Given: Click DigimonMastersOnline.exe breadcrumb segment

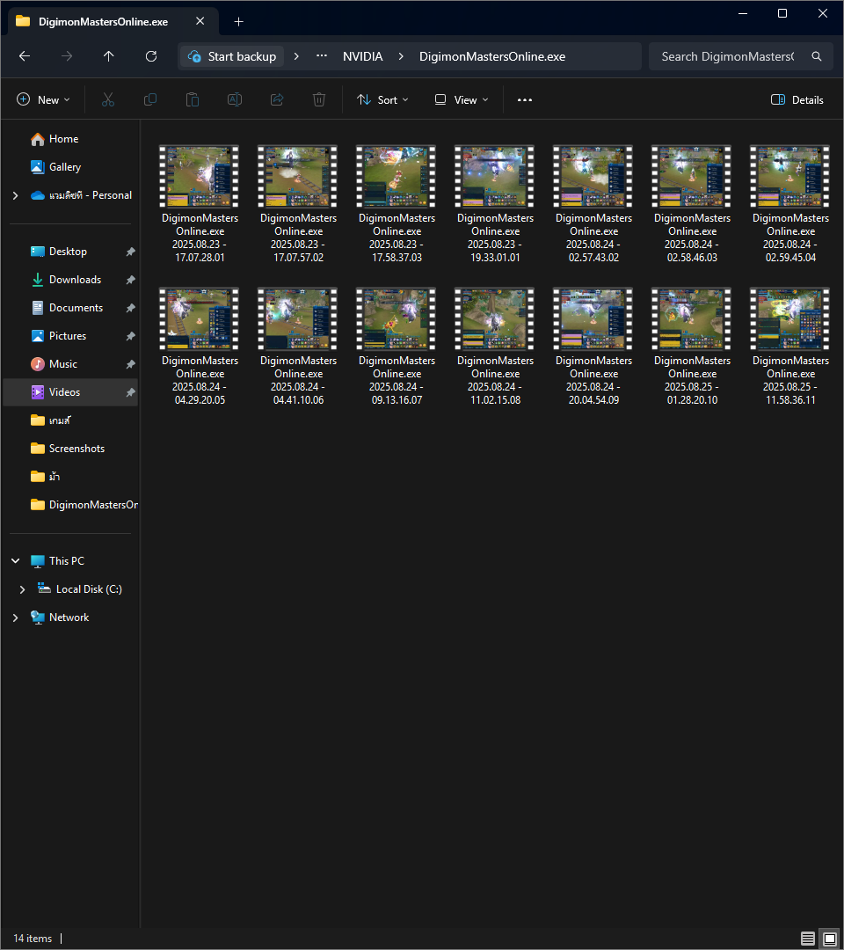Looking at the screenshot, I should [x=492, y=56].
